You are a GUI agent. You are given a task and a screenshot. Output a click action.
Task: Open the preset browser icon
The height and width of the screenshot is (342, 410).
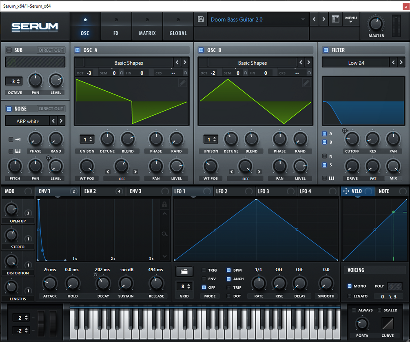pyautogui.click(x=335, y=19)
